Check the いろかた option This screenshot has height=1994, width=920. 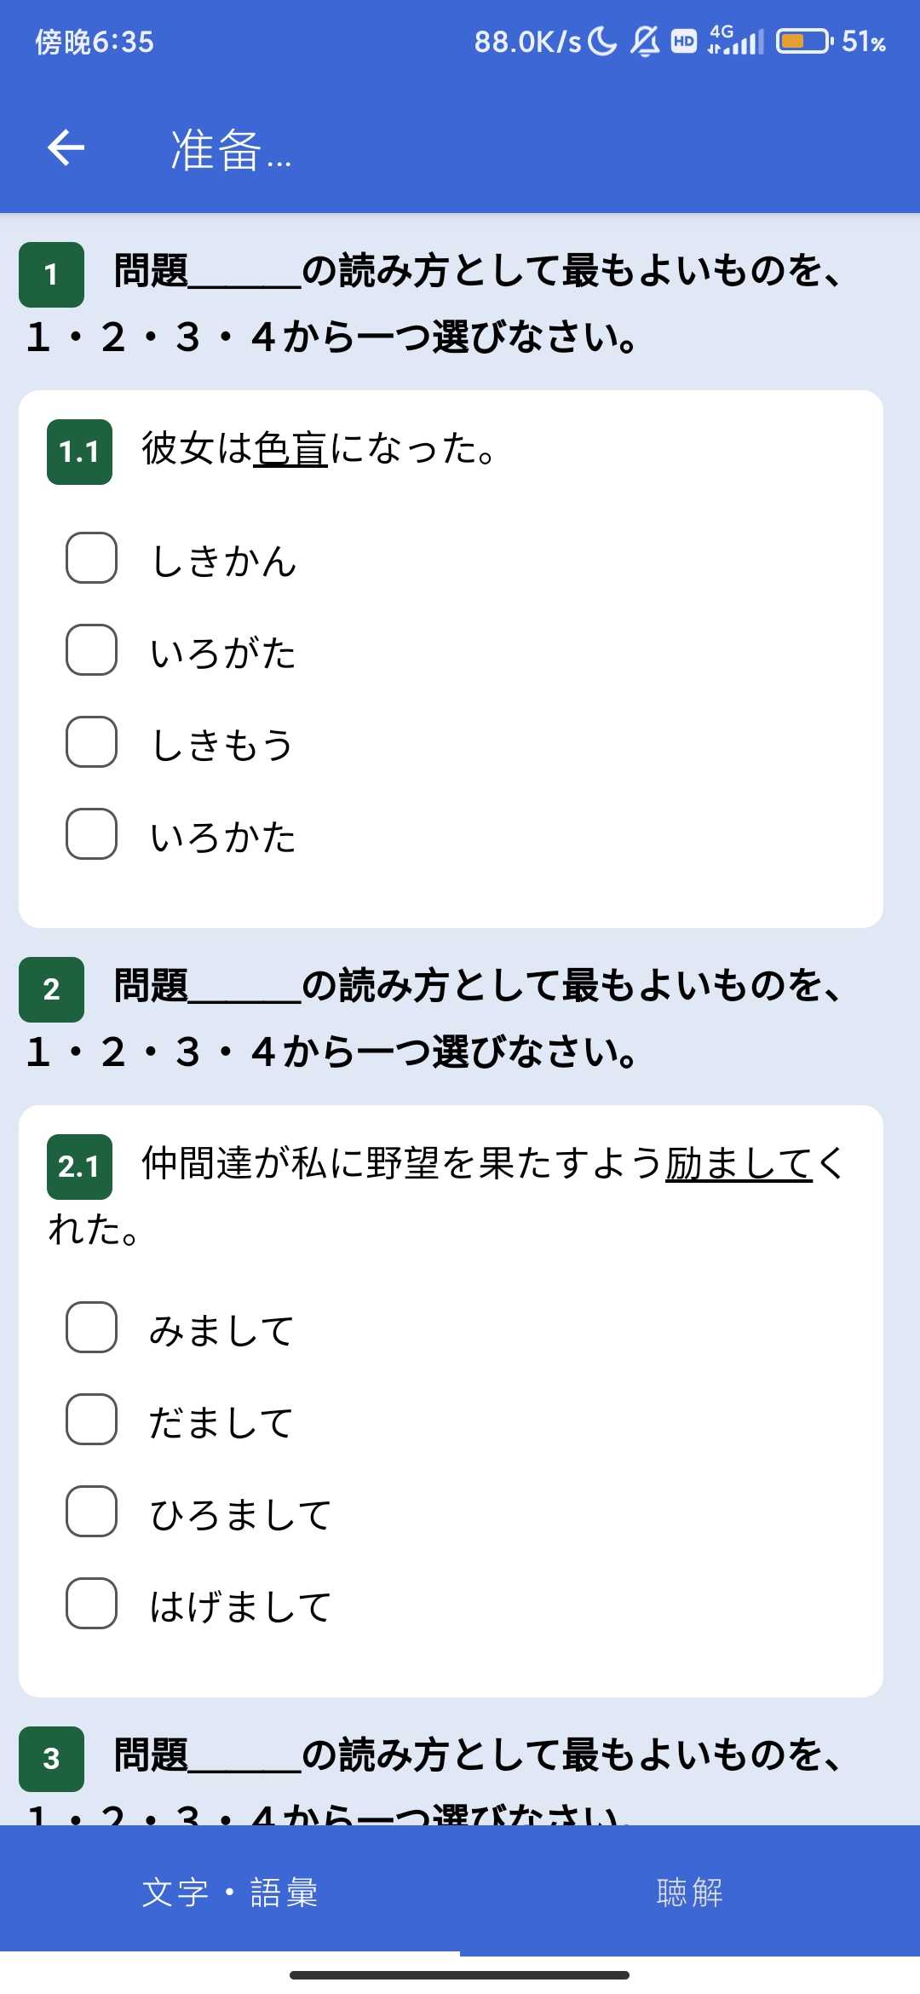click(x=92, y=834)
